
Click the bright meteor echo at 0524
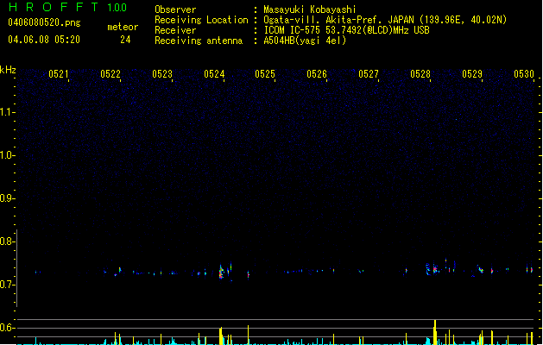[222, 272]
